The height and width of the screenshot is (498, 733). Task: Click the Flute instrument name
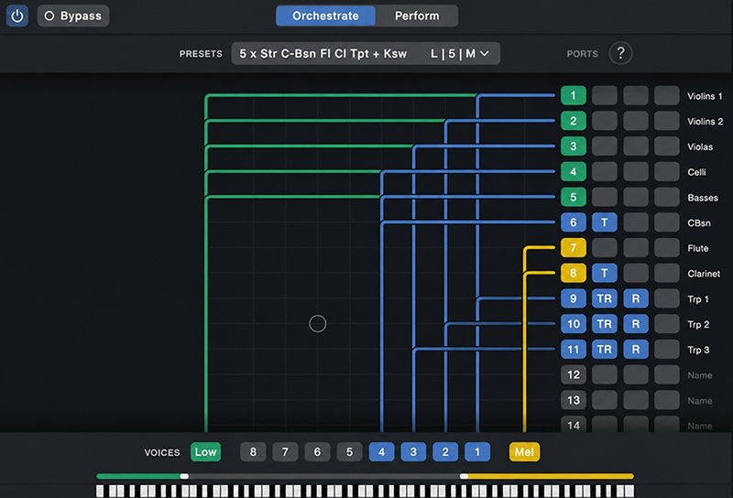point(697,248)
